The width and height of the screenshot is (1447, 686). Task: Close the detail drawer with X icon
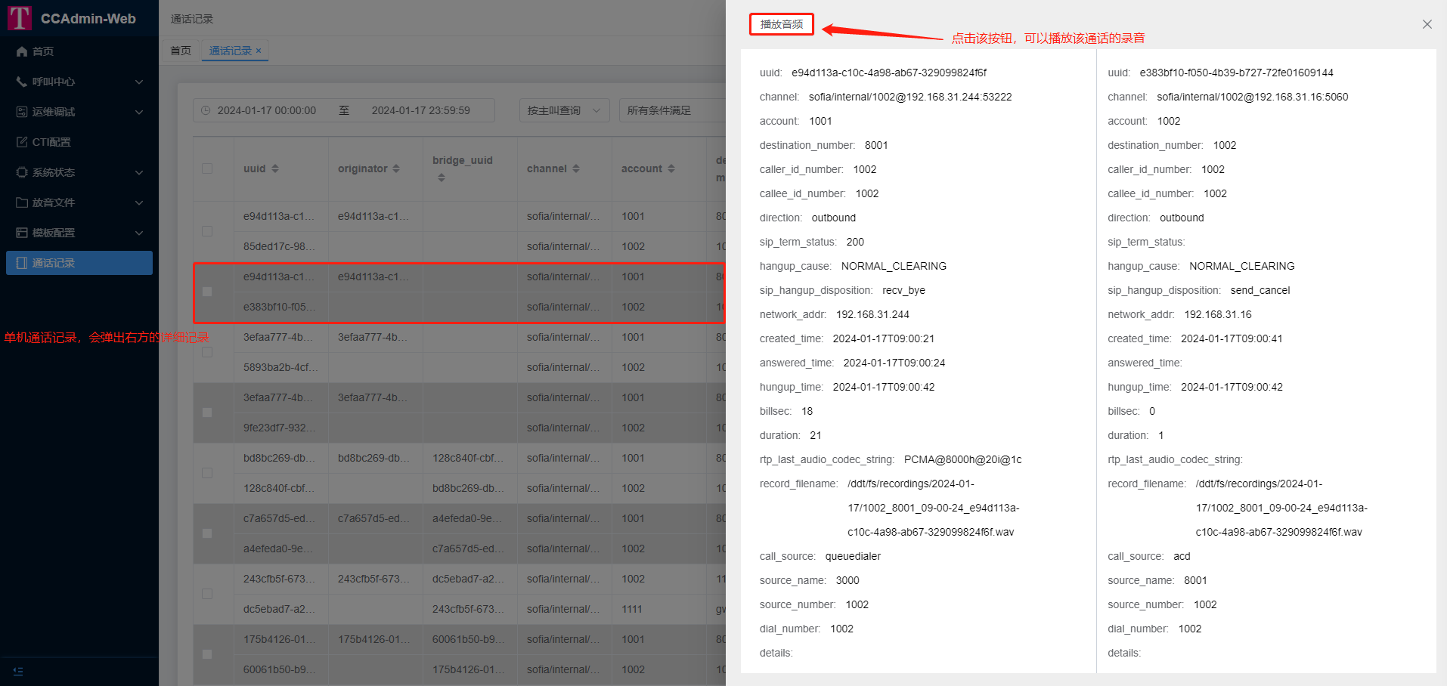coord(1427,24)
